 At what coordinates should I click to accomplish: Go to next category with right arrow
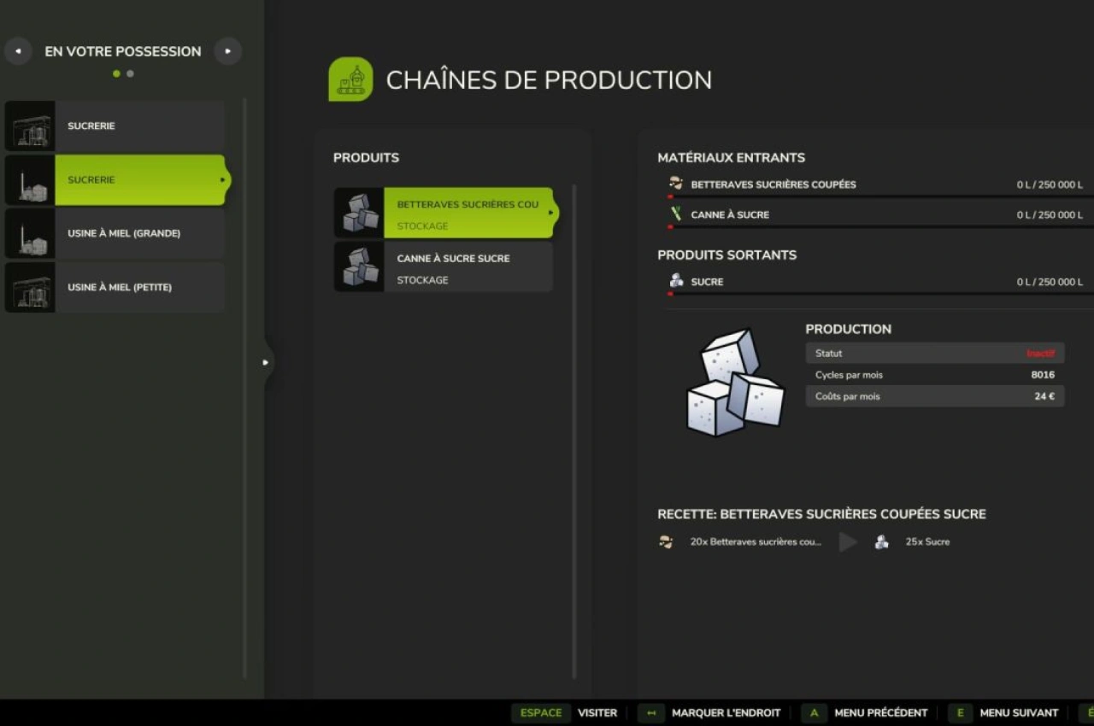pyautogui.click(x=227, y=51)
